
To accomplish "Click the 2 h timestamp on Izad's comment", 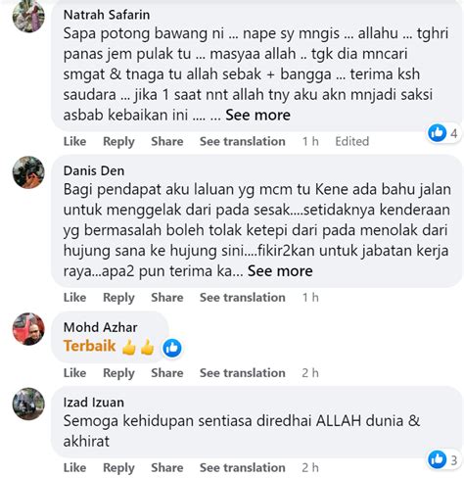I will click(x=310, y=467).
